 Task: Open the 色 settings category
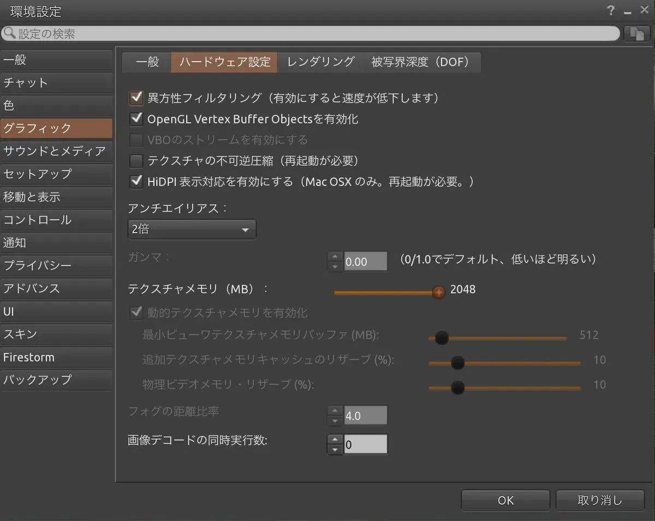coord(56,105)
